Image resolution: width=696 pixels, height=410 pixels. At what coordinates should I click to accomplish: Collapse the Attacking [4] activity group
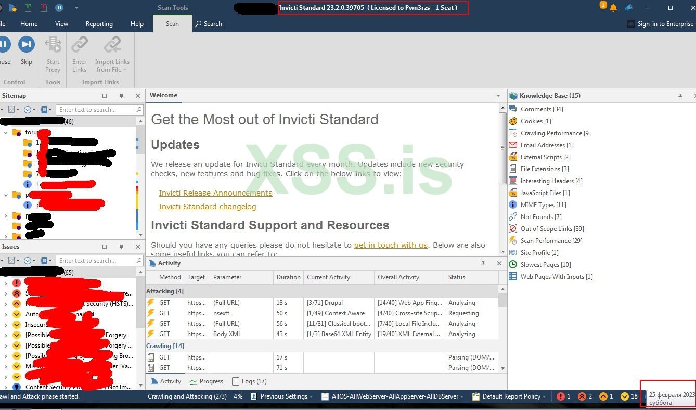click(164, 291)
